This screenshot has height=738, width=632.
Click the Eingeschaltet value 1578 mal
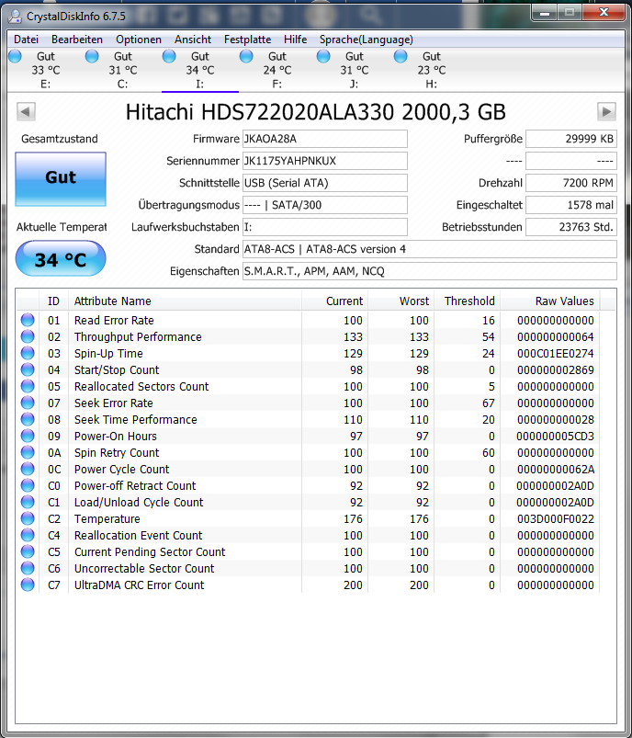[570, 205]
